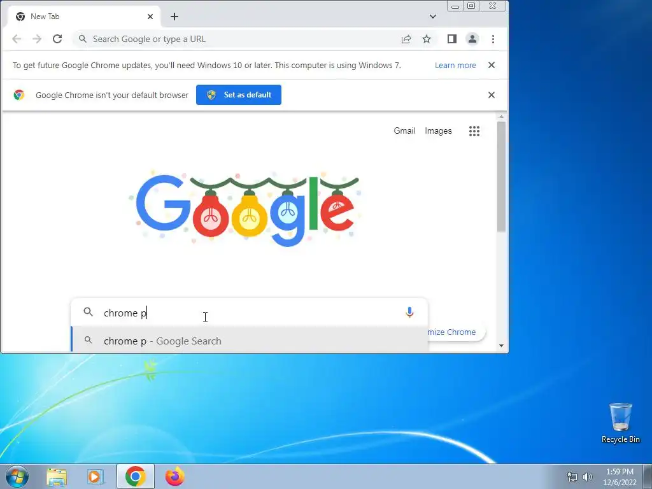
Task: Click the Google holiday doodle logo
Action: click(x=246, y=209)
